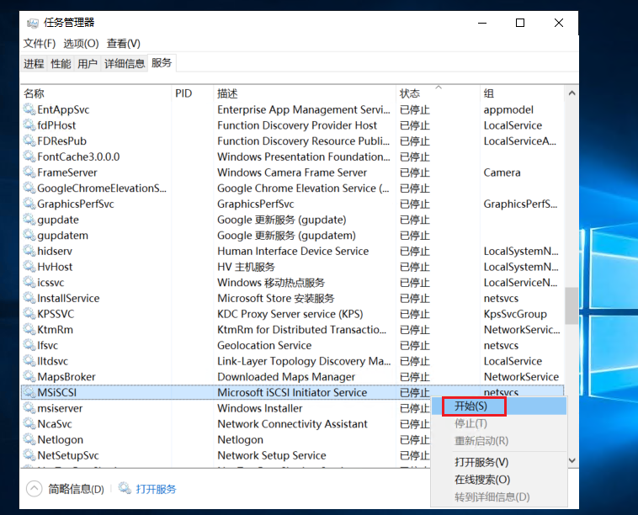Select 'Downloaded Maps Manager' description cell
638x515 pixels.
pyautogui.click(x=286, y=377)
